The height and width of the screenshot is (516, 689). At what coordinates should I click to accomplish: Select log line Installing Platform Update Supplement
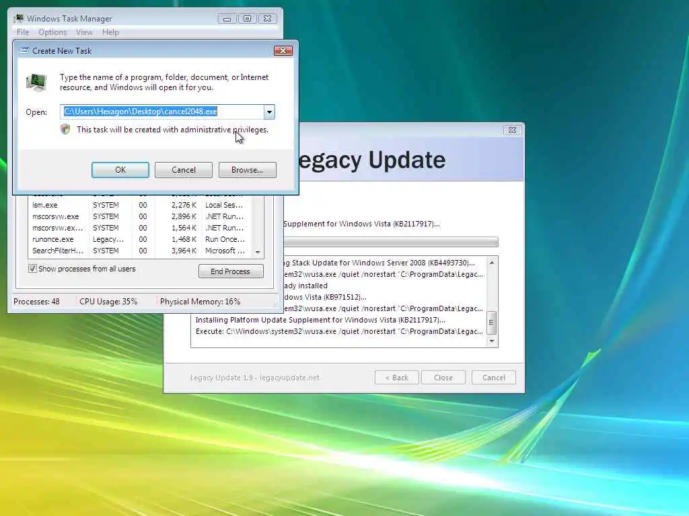tap(320, 320)
